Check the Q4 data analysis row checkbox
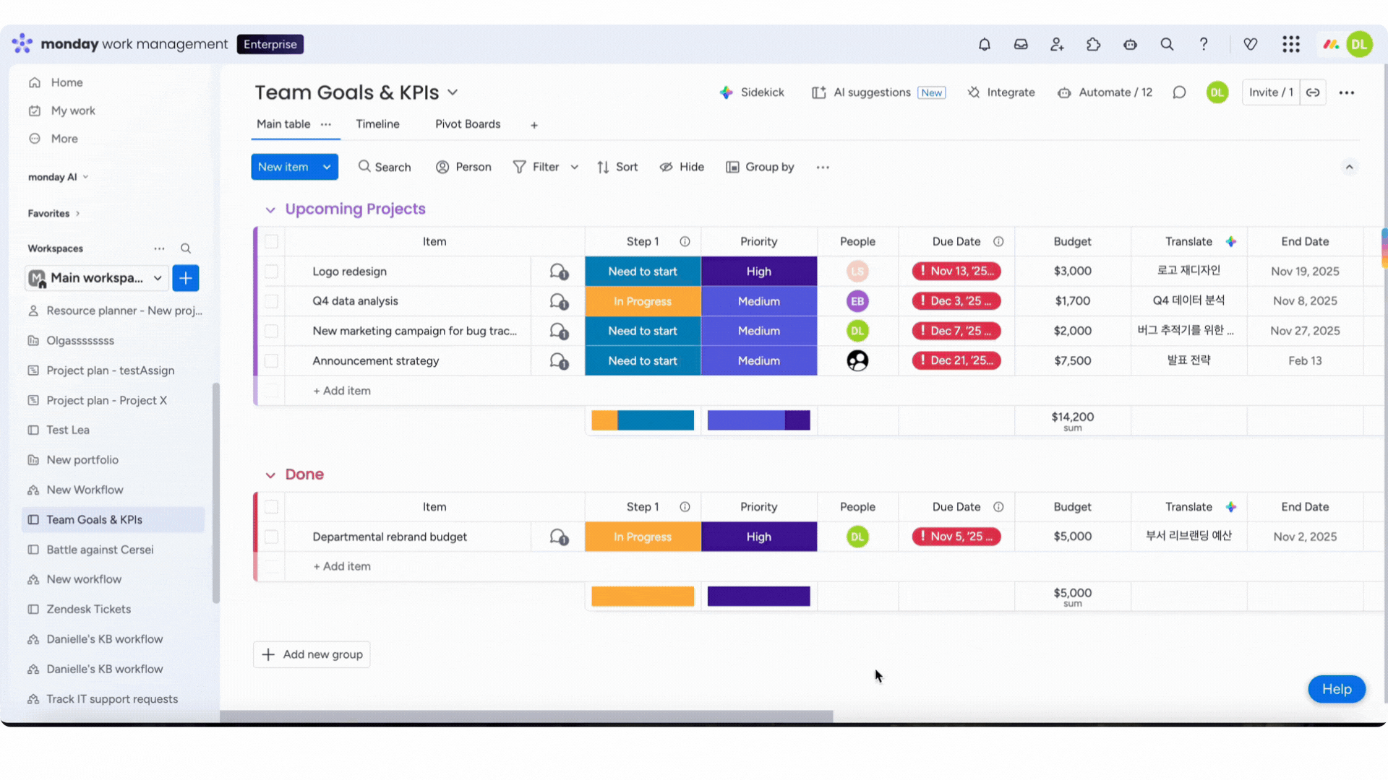The width and height of the screenshot is (1388, 780). (271, 301)
